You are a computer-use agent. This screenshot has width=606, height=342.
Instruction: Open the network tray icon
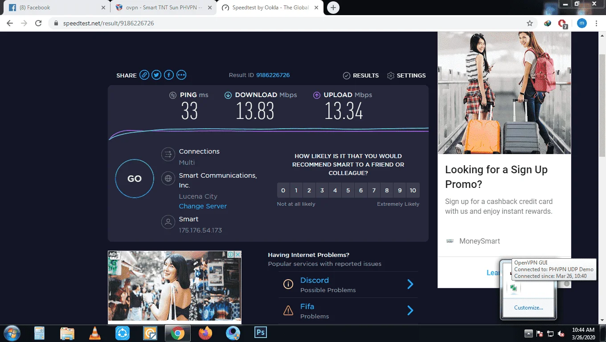coord(550,334)
